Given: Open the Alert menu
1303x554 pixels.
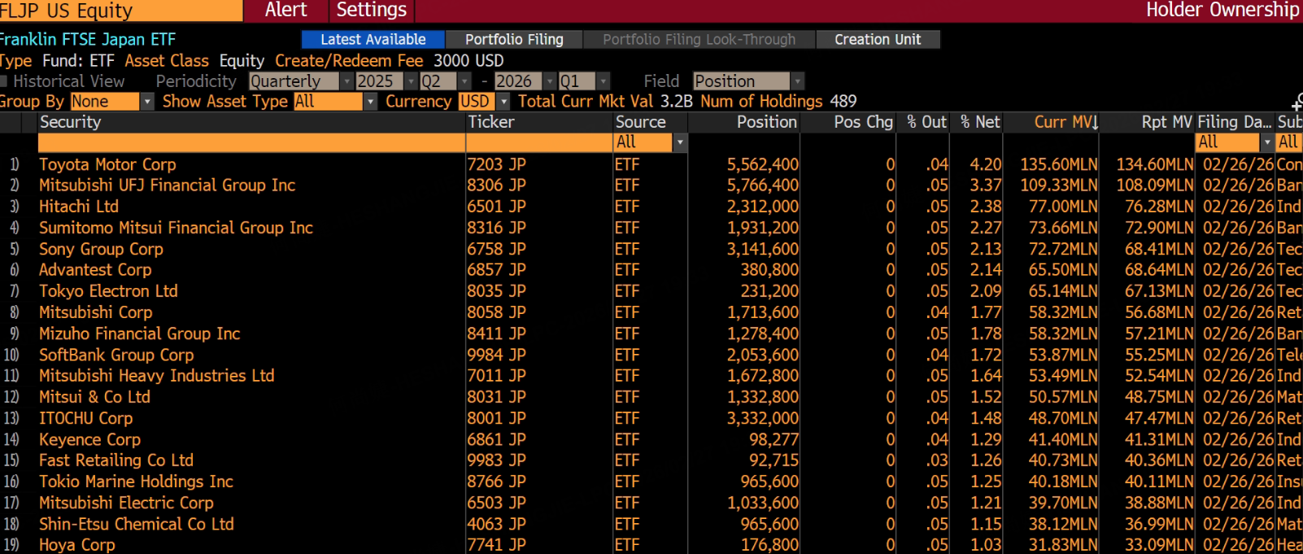Looking at the screenshot, I should [x=285, y=11].
